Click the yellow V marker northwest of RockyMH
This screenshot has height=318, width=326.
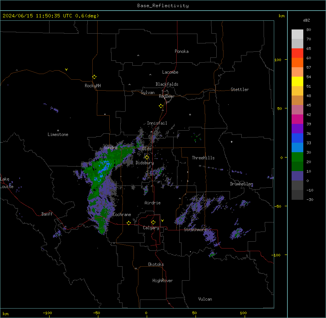pyautogui.click(x=66, y=69)
